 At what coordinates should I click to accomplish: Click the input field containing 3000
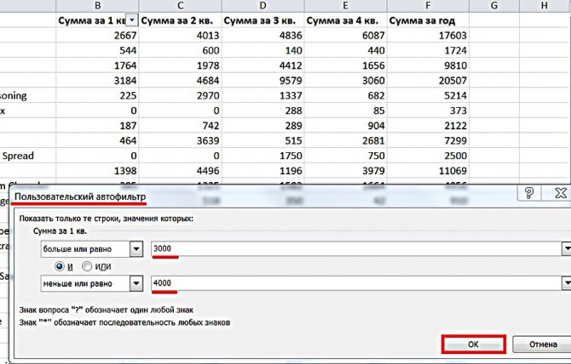357,249
